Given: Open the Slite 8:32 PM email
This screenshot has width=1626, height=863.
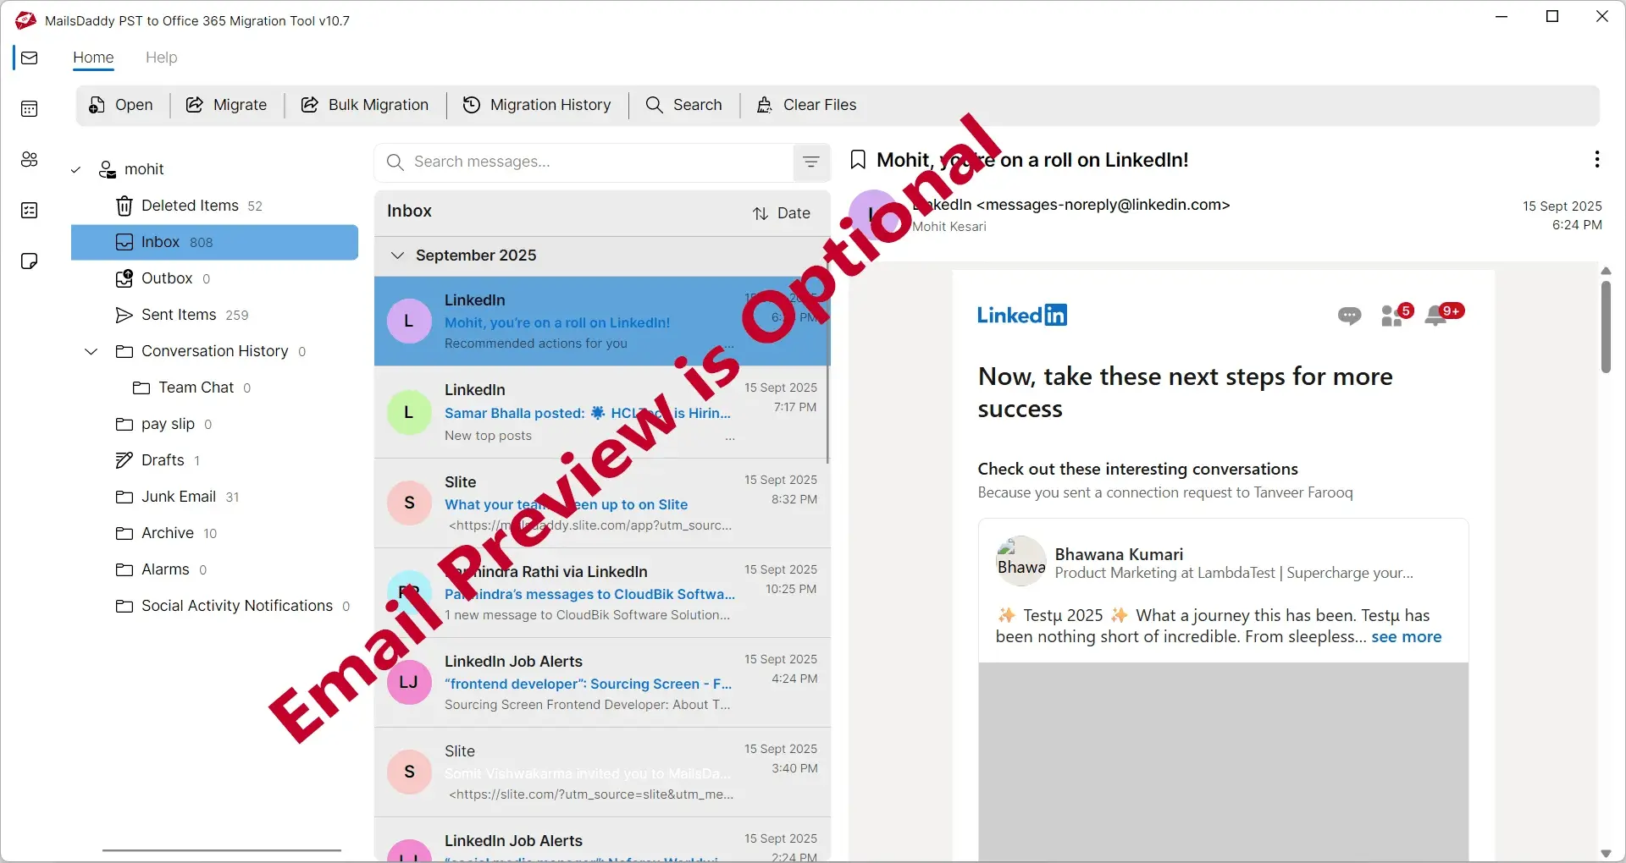Looking at the screenshot, I should pyautogui.click(x=602, y=503).
